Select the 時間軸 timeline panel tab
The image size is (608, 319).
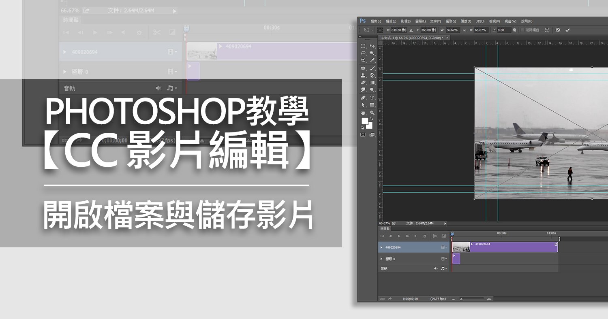click(x=385, y=229)
